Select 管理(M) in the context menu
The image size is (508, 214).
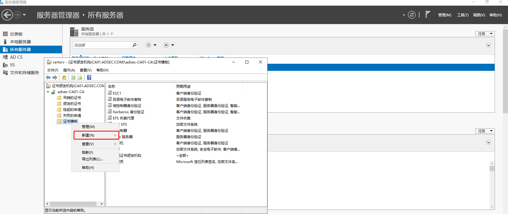(88, 127)
